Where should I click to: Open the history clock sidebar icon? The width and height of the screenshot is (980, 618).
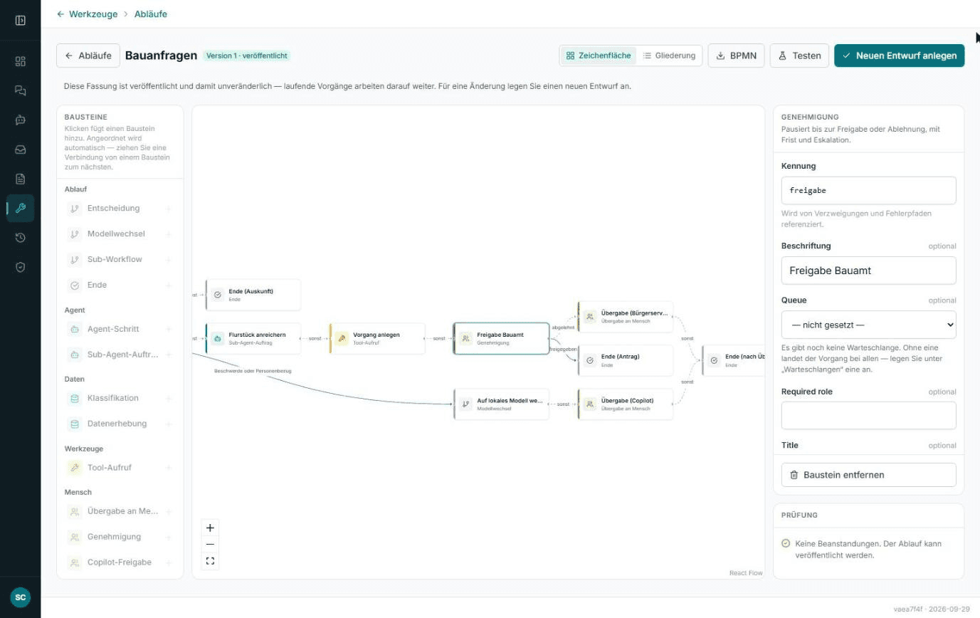coord(20,238)
